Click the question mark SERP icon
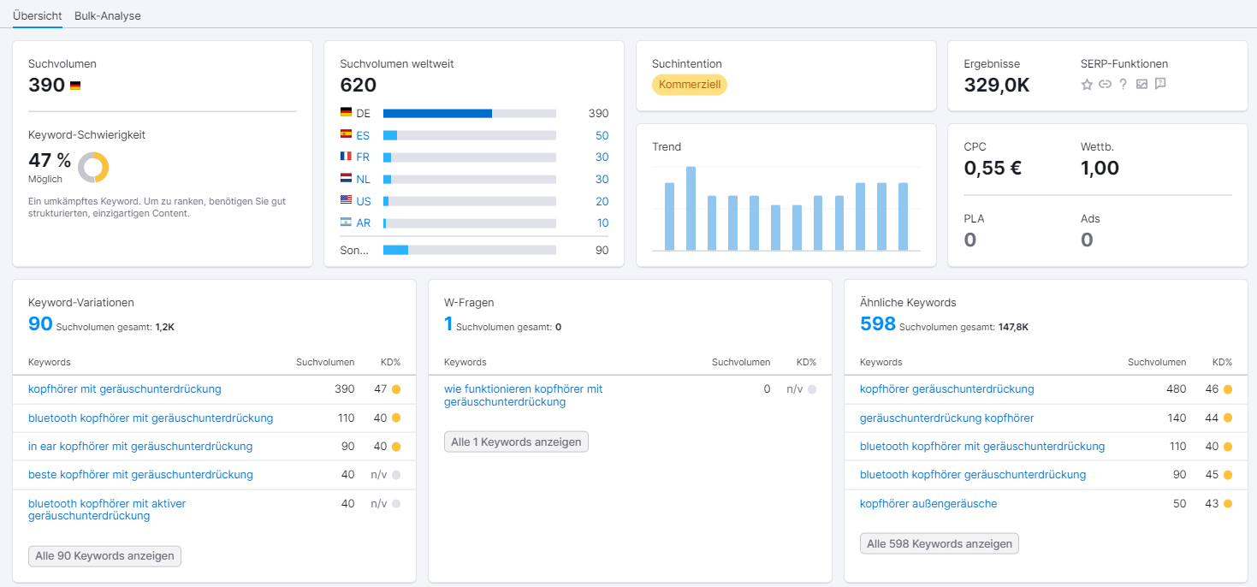Viewport: 1257px width, 587px height. click(1124, 84)
